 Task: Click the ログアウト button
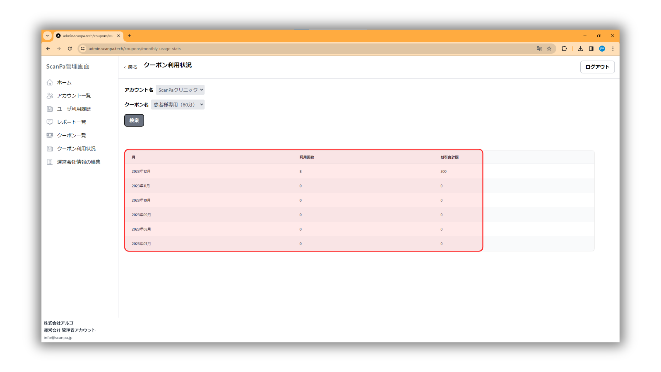(x=597, y=67)
